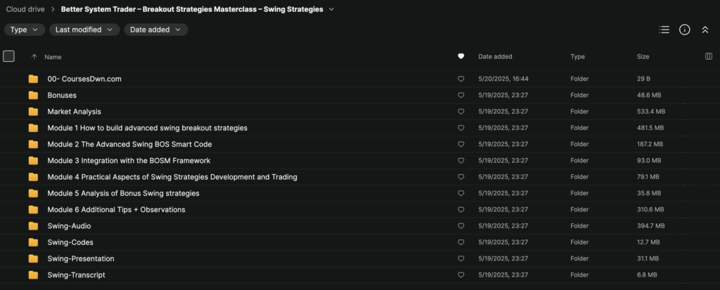Click the Module 4 folder icon
Viewport: 720px width, 290px height.
(33, 177)
